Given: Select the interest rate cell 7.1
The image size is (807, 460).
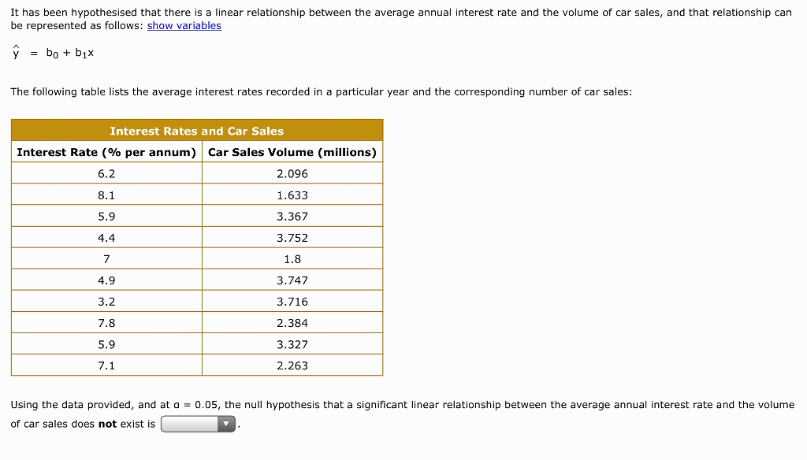Looking at the screenshot, I should [x=106, y=365].
